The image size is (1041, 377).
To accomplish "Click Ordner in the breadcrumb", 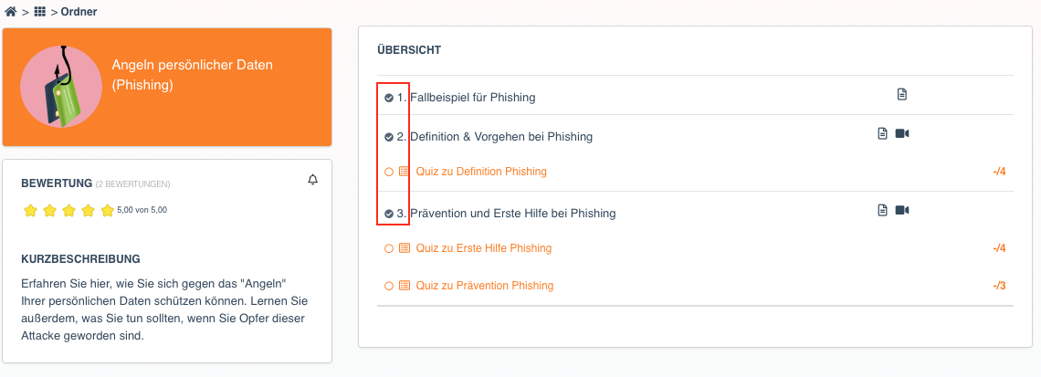I will pos(79,12).
